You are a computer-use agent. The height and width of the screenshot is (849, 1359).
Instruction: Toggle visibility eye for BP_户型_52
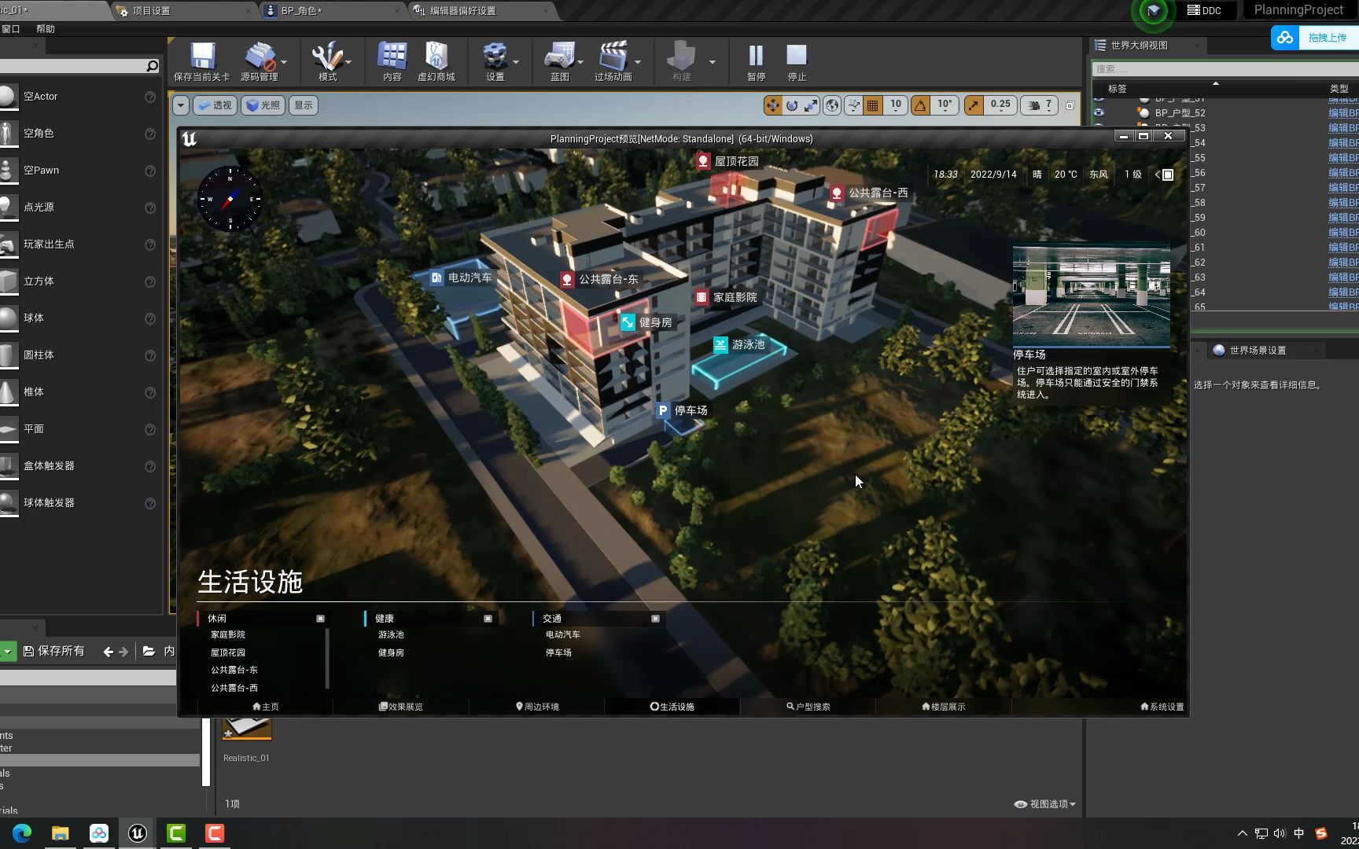pyautogui.click(x=1099, y=113)
